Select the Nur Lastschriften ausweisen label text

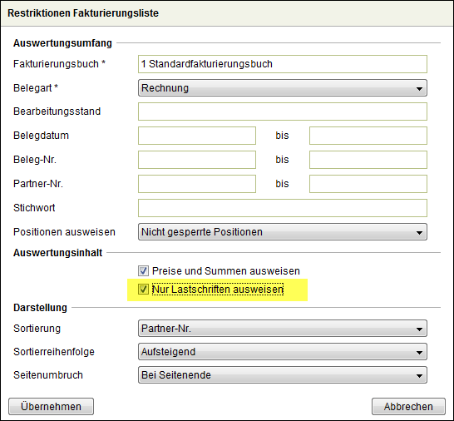(218, 290)
